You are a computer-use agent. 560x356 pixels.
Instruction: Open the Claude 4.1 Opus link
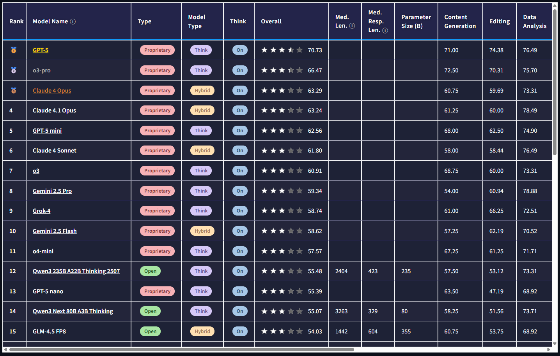(x=54, y=110)
